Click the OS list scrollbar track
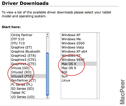 [x=98, y=66]
